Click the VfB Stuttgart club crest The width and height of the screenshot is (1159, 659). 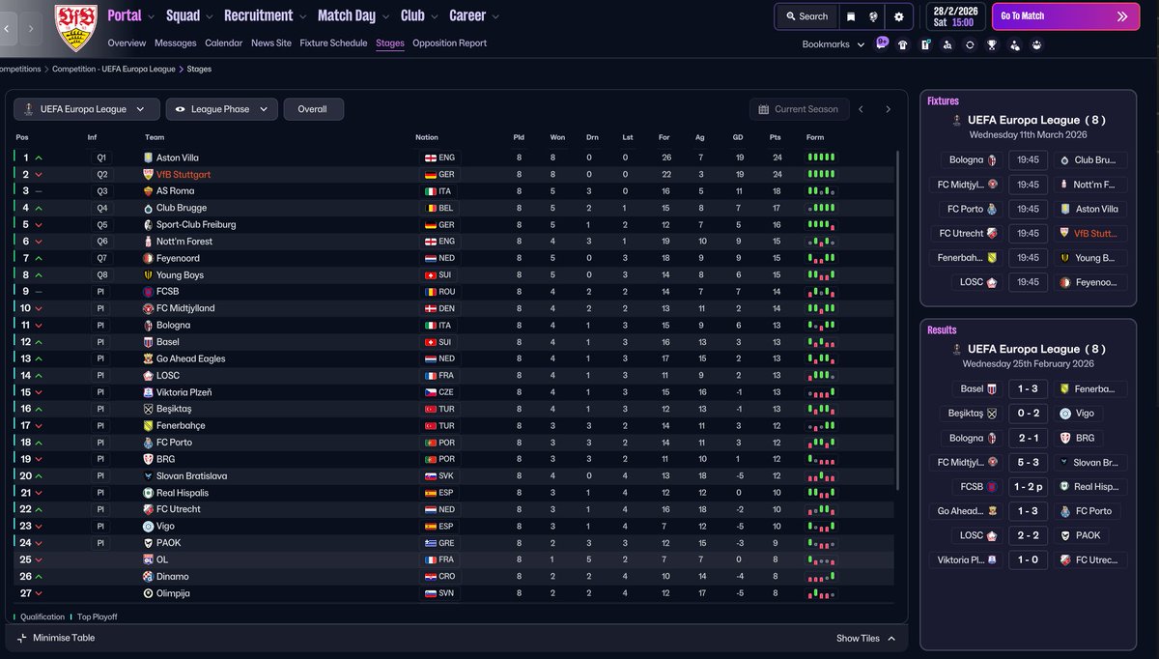75,28
